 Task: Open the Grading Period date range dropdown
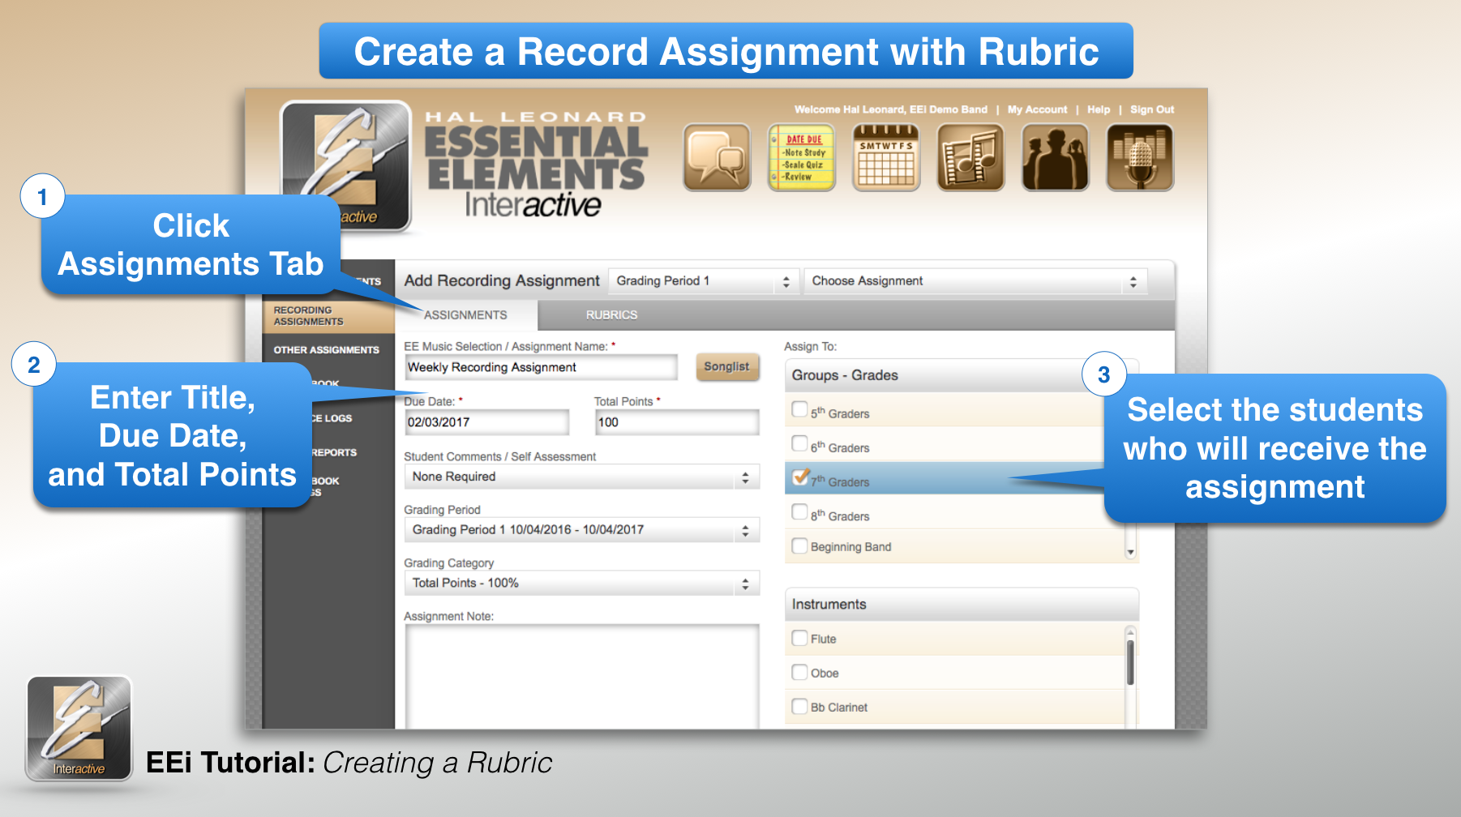pos(581,530)
